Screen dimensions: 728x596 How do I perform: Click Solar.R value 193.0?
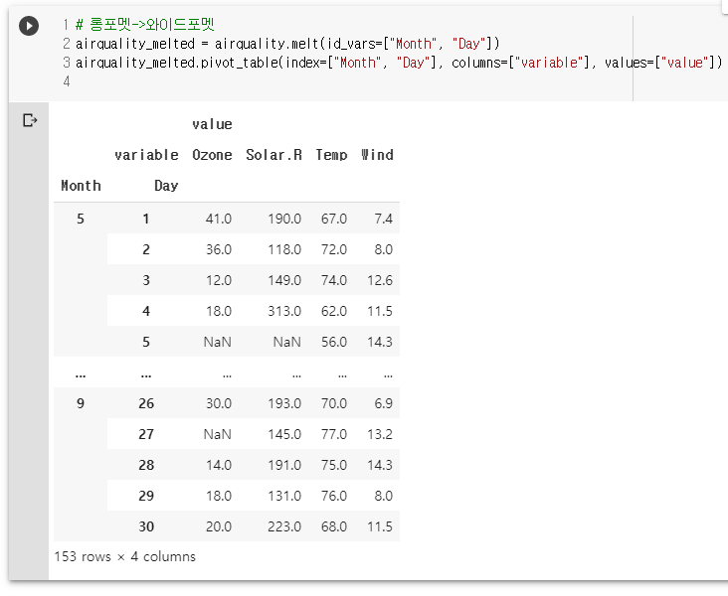(284, 403)
